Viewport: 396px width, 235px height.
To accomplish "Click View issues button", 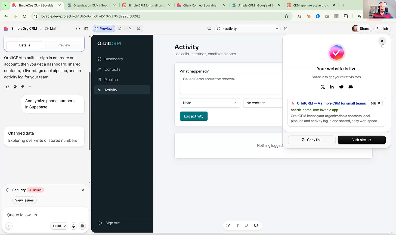I will (24, 200).
